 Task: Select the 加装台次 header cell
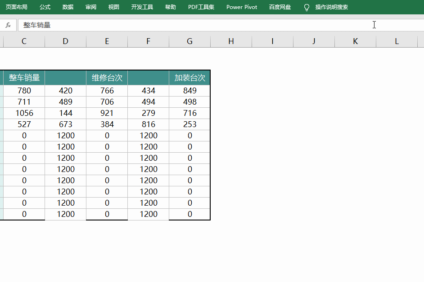[x=189, y=78]
